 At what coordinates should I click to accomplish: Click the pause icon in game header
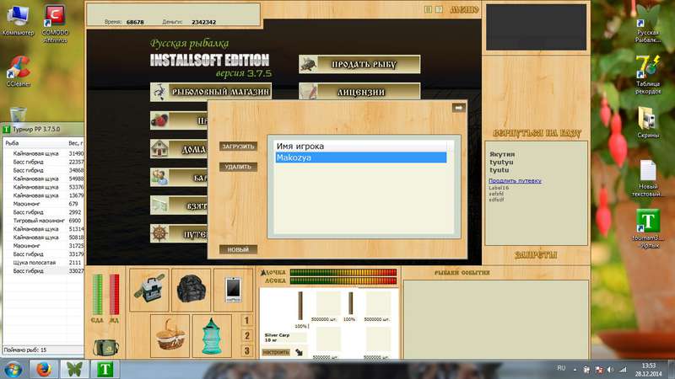pos(428,9)
